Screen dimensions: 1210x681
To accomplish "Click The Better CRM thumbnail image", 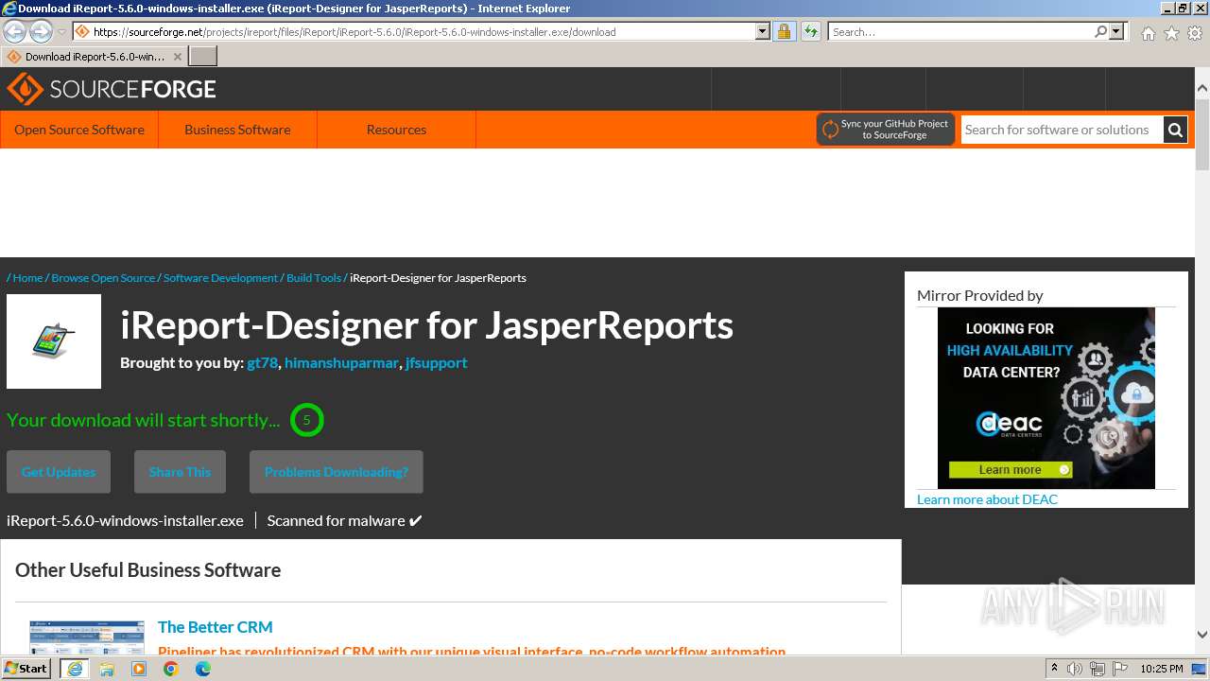I will click(x=87, y=637).
